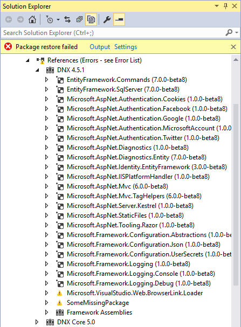Click the Collapse All icon
This screenshot has height=327, width=241.
pyautogui.click(x=79, y=19)
